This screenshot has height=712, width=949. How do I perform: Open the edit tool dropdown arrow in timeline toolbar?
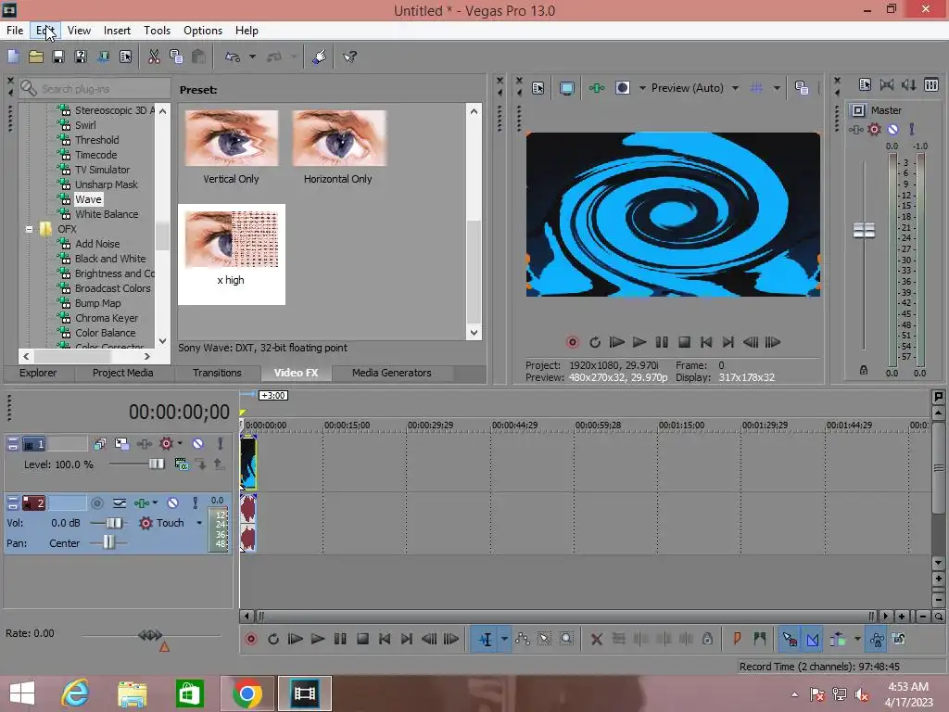(x=504, y=640)
